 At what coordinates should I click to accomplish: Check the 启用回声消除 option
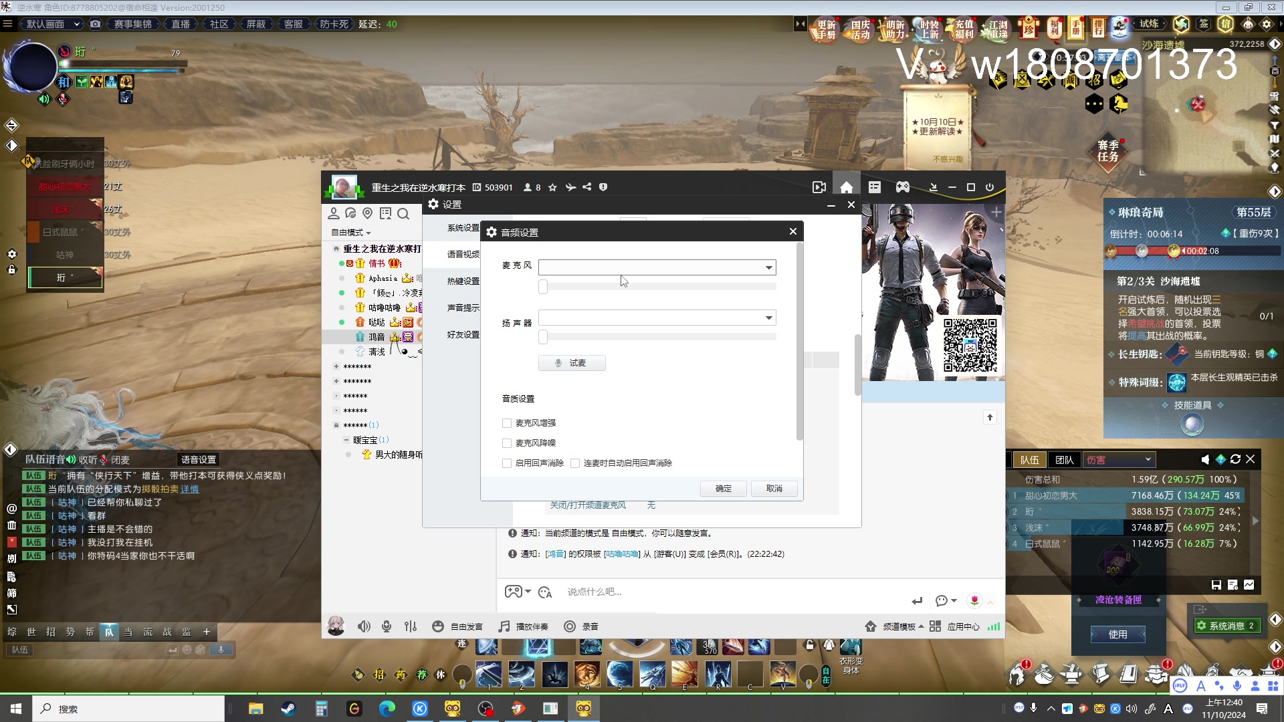pyautogui.click(x=507, y=463)
